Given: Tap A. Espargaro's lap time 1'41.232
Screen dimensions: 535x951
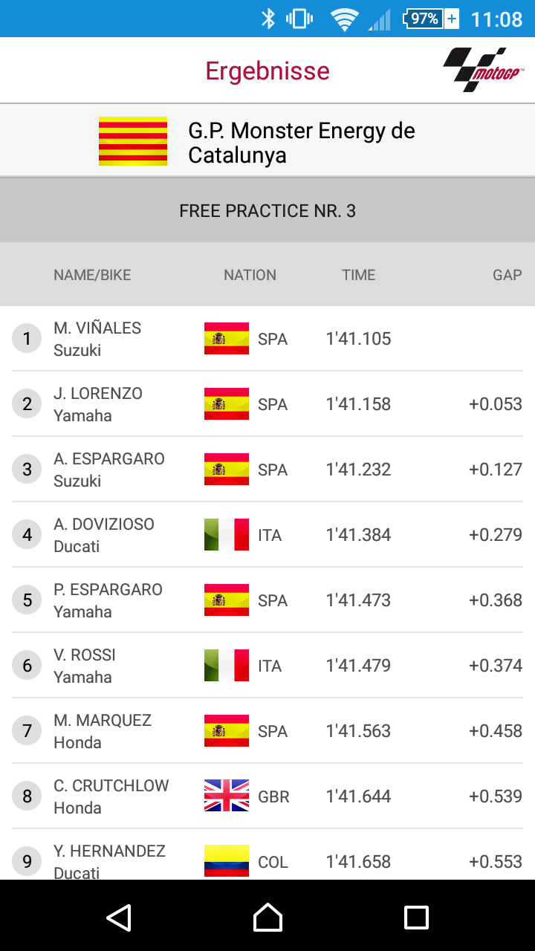Looking at the screenshot, I should tap(358, 470).
